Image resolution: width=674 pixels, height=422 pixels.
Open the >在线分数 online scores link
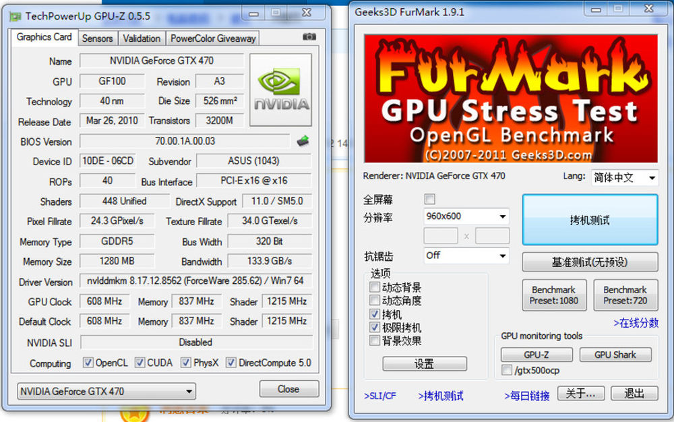tap(636, 323)
